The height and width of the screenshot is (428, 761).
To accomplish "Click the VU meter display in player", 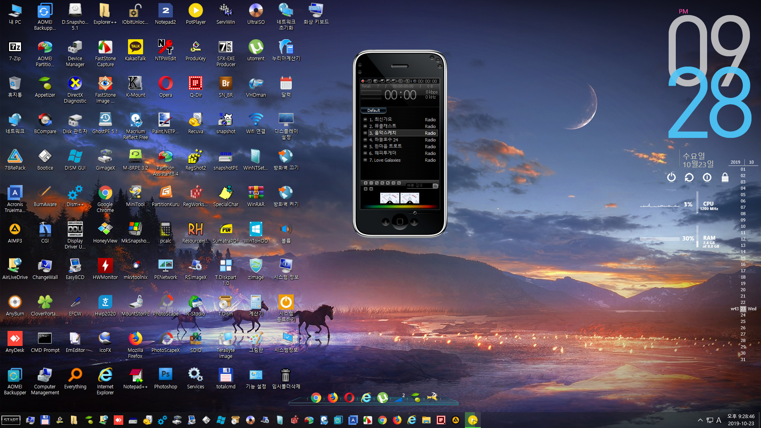I will click(400, 198).
